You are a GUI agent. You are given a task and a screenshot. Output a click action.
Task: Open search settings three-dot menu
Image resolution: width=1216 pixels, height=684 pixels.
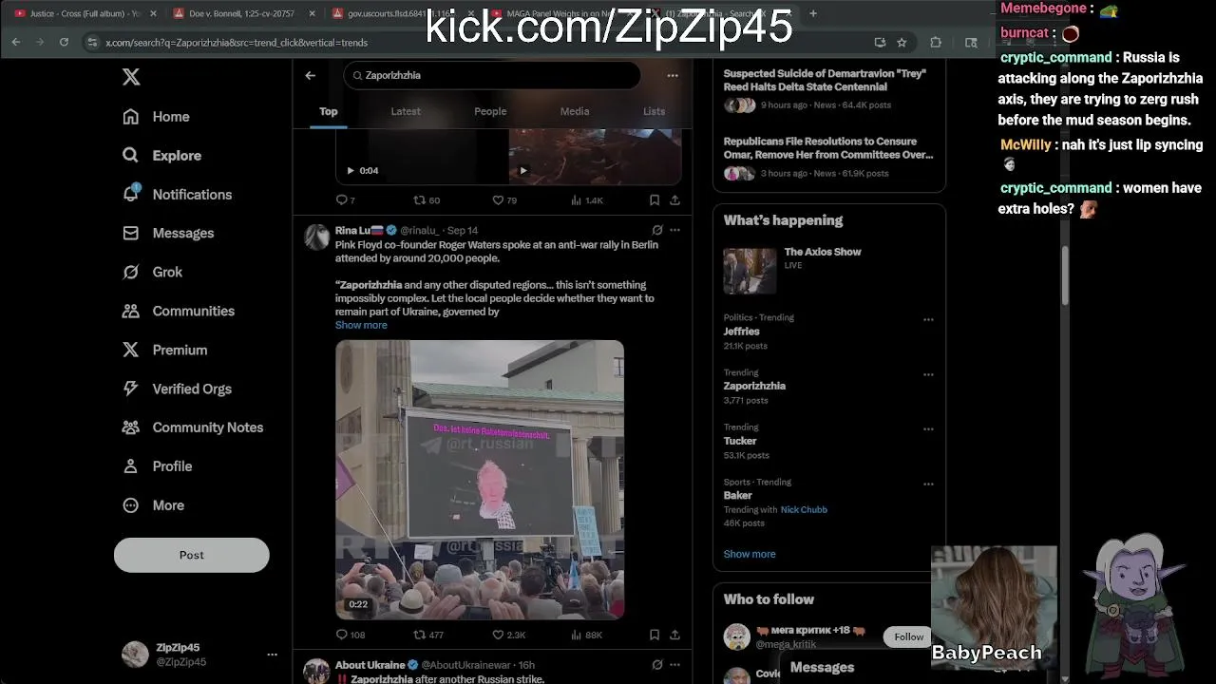tap(673, 75)
